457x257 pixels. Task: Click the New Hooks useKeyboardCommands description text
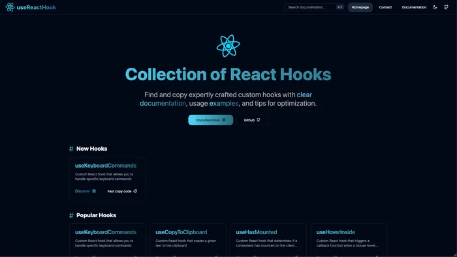(x=104, y=177)
